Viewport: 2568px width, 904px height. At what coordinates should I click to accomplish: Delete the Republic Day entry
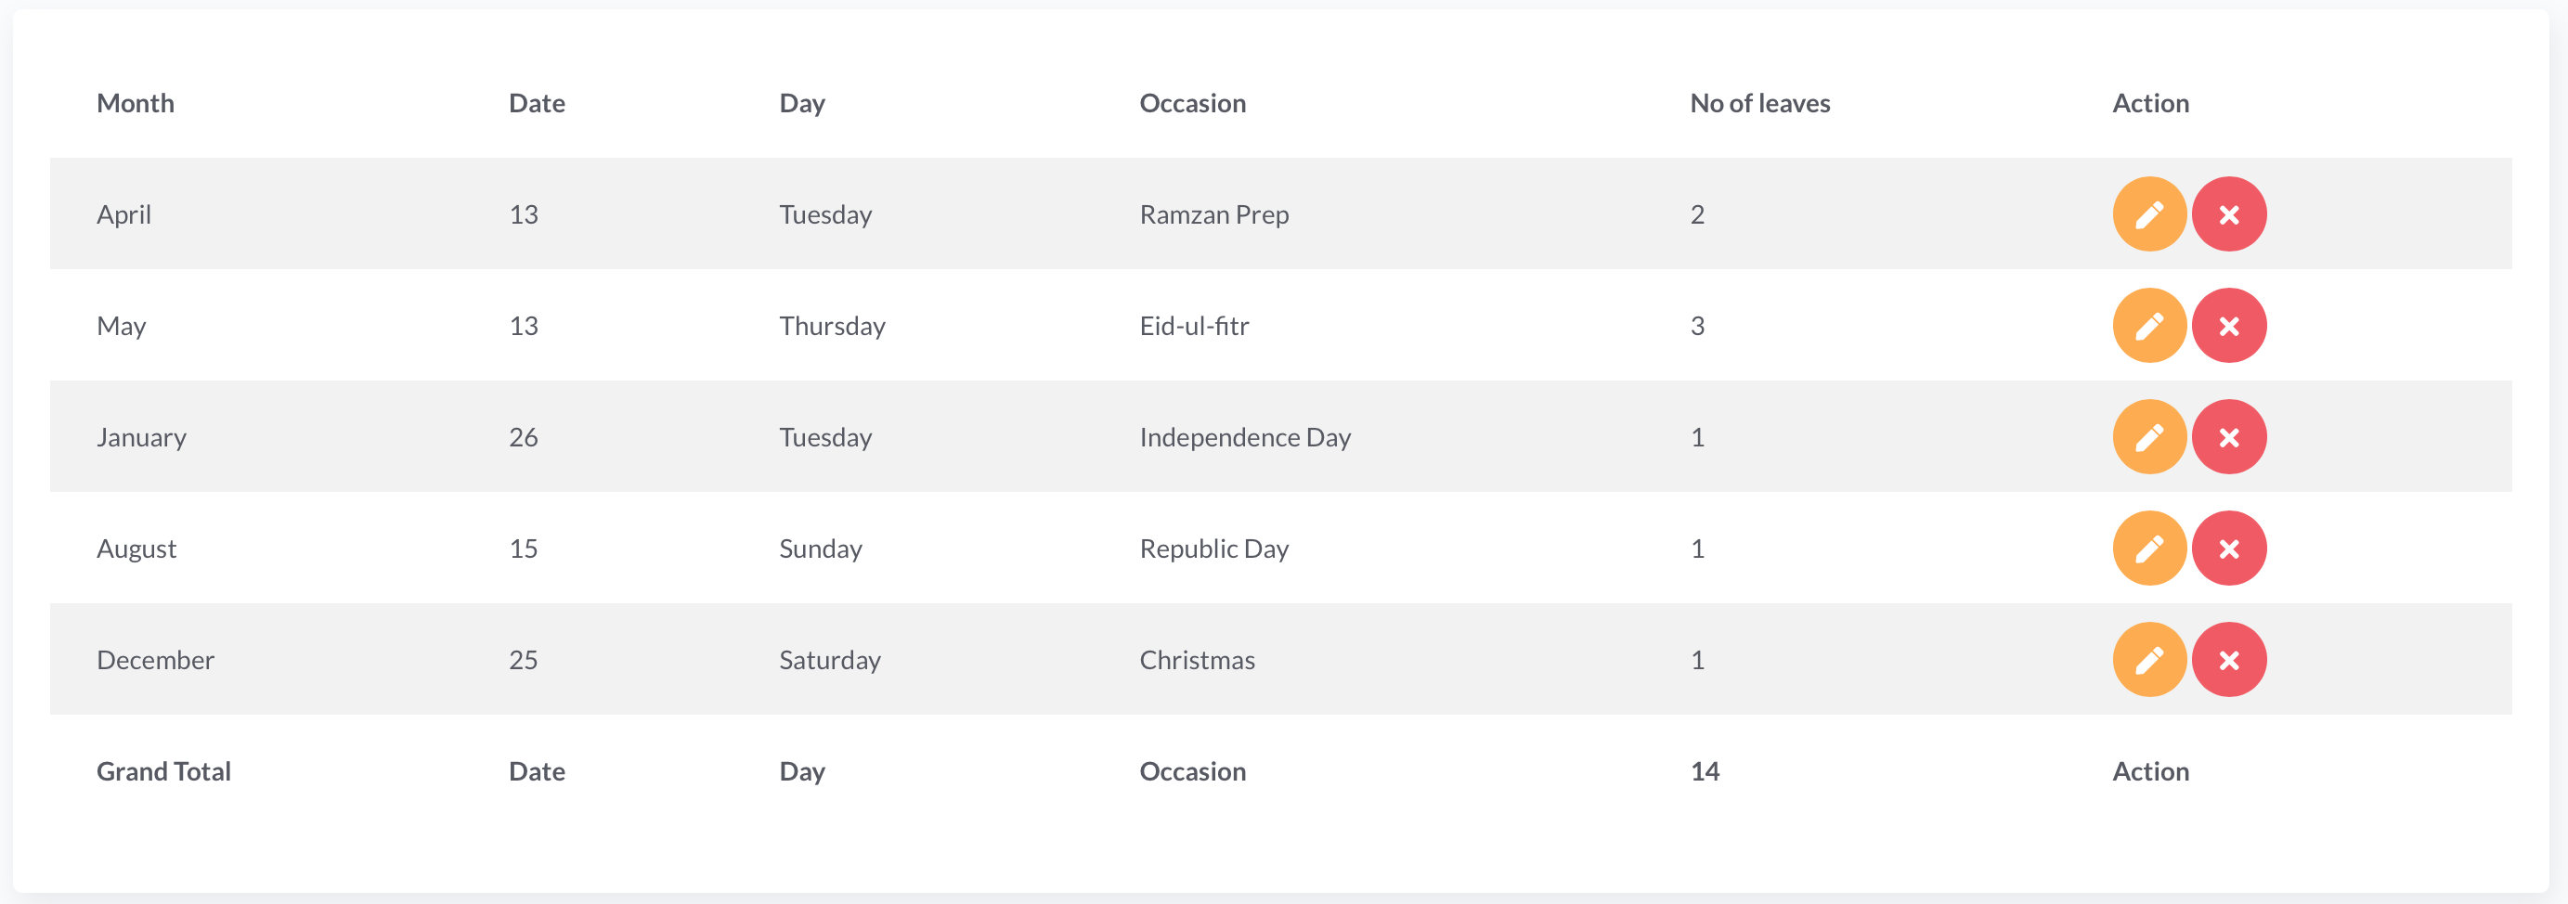coord(2228,549)
